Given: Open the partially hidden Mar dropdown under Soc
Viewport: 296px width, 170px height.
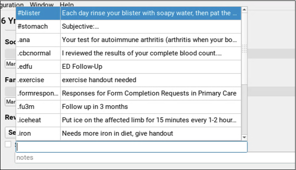Looking at the screenshot, I should (x=11, y=64).
